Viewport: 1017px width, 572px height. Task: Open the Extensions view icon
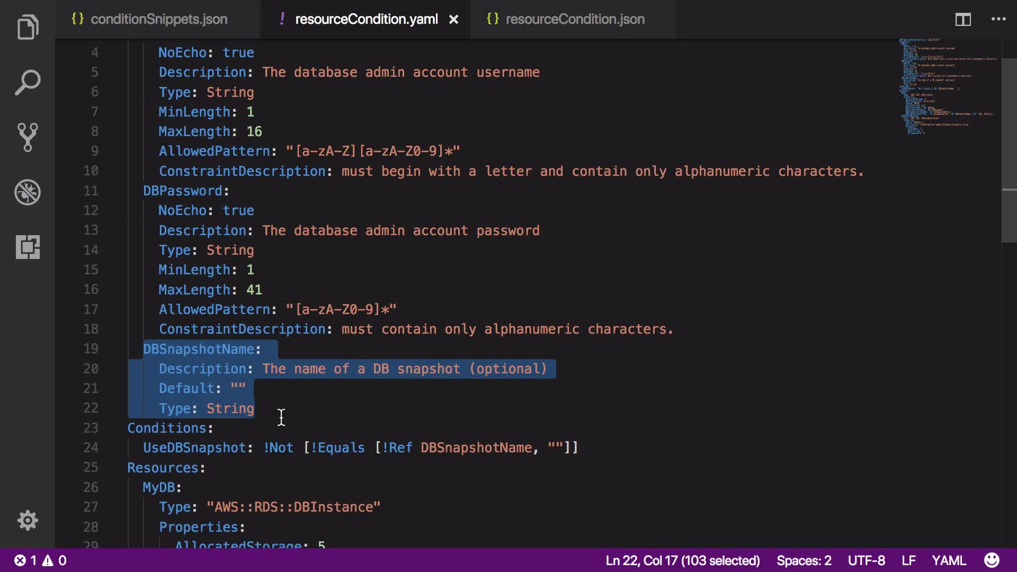[x=28, y=247]
